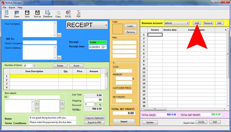
Task: Click Insert button above the item table
Action: pyautogui.click(x=77, y=66)
